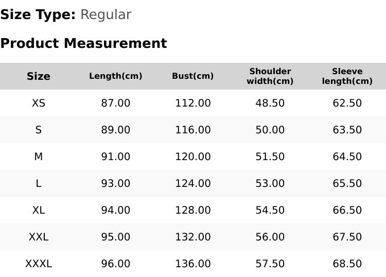
Task: Click the Regular size type text
Action: pyautogui.click(x=106, y=15)
